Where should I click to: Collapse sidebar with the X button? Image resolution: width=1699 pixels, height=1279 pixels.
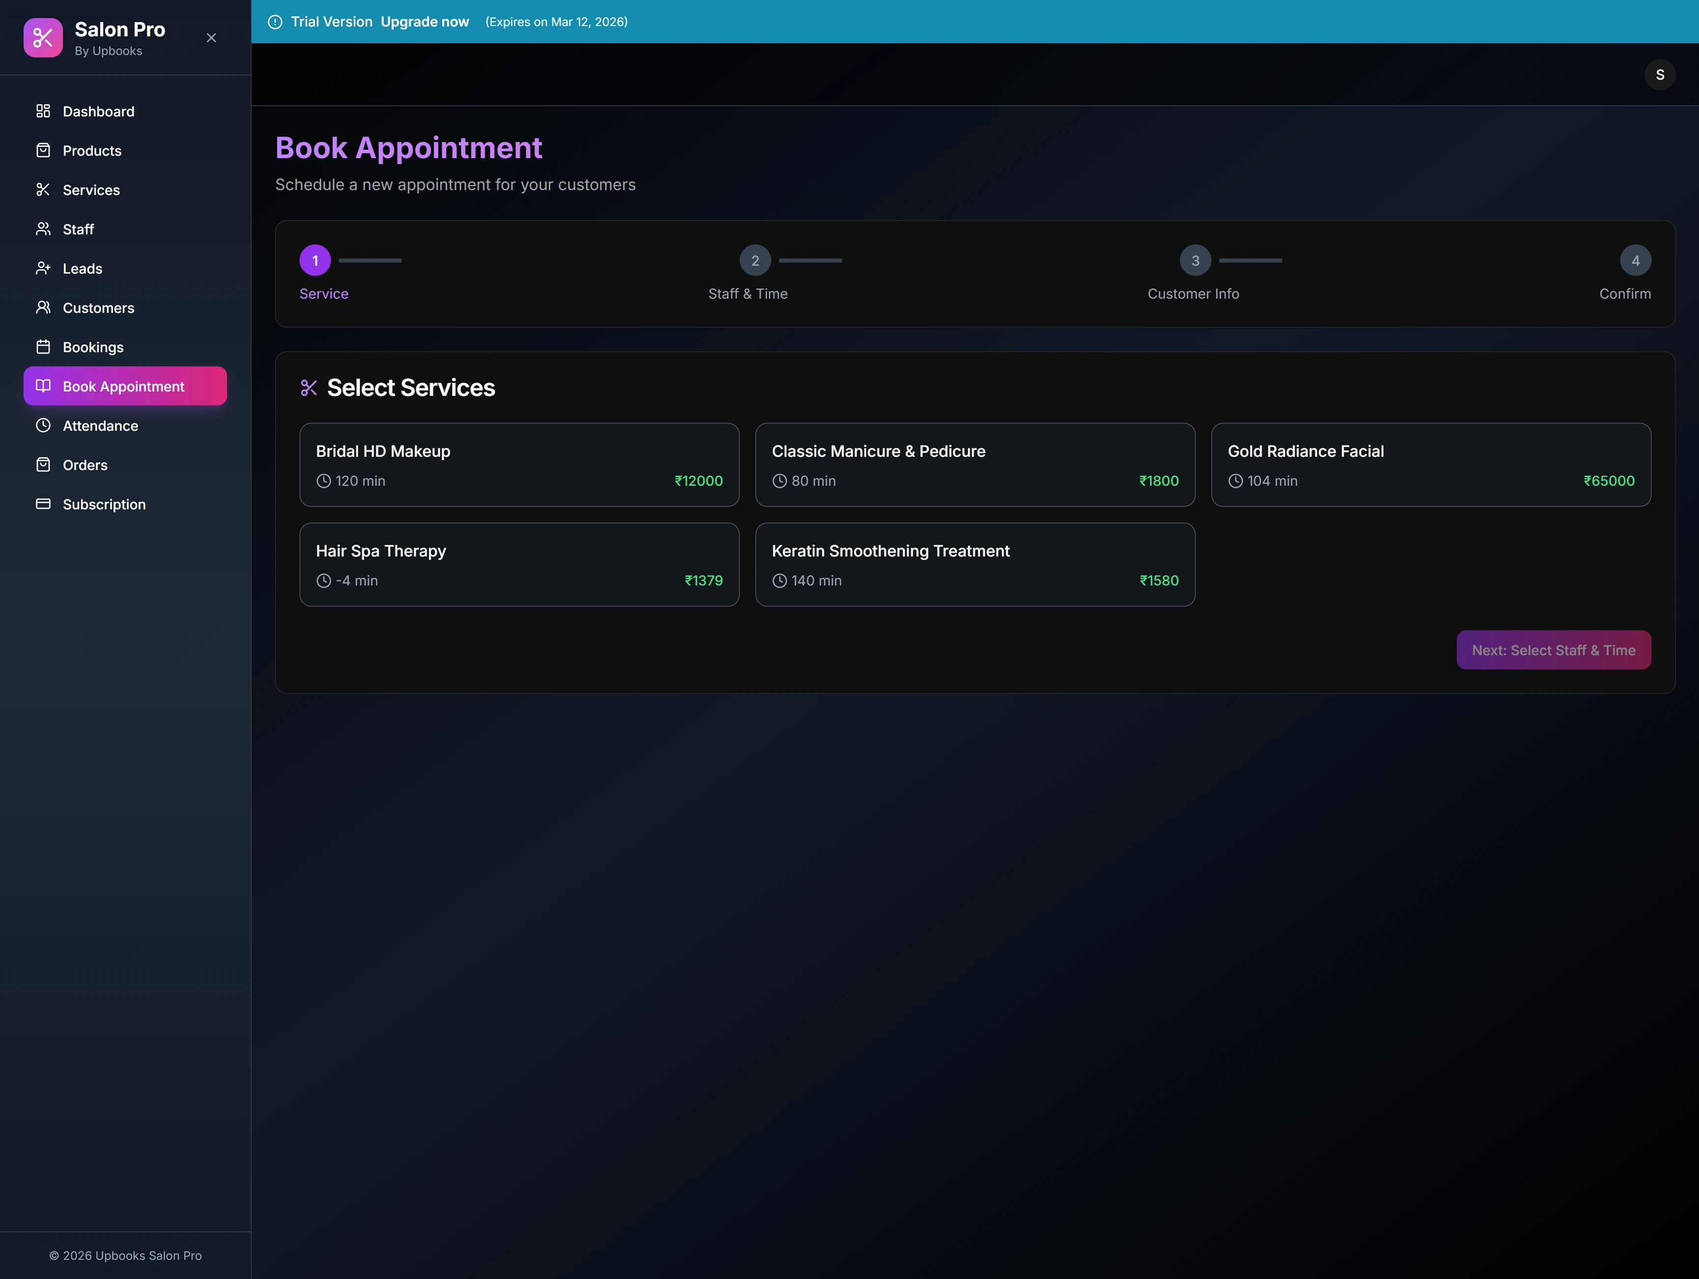(211, 38)
